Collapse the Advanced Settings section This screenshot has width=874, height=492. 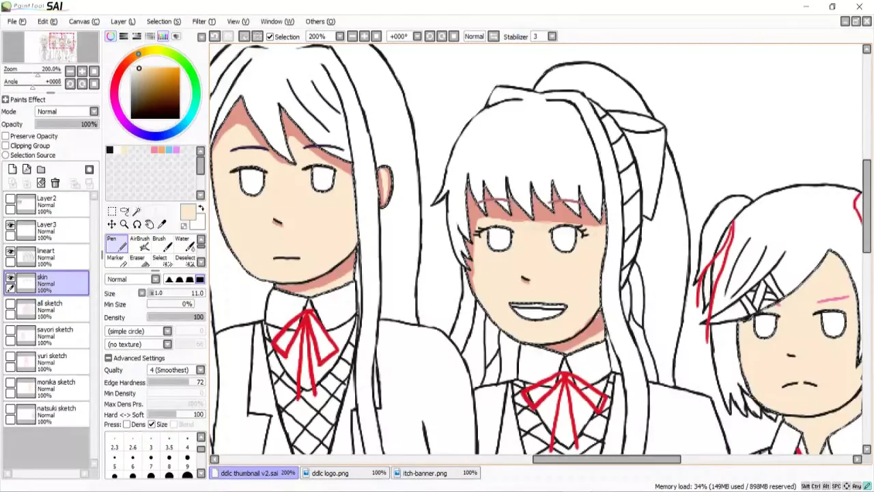click(108, 358)
